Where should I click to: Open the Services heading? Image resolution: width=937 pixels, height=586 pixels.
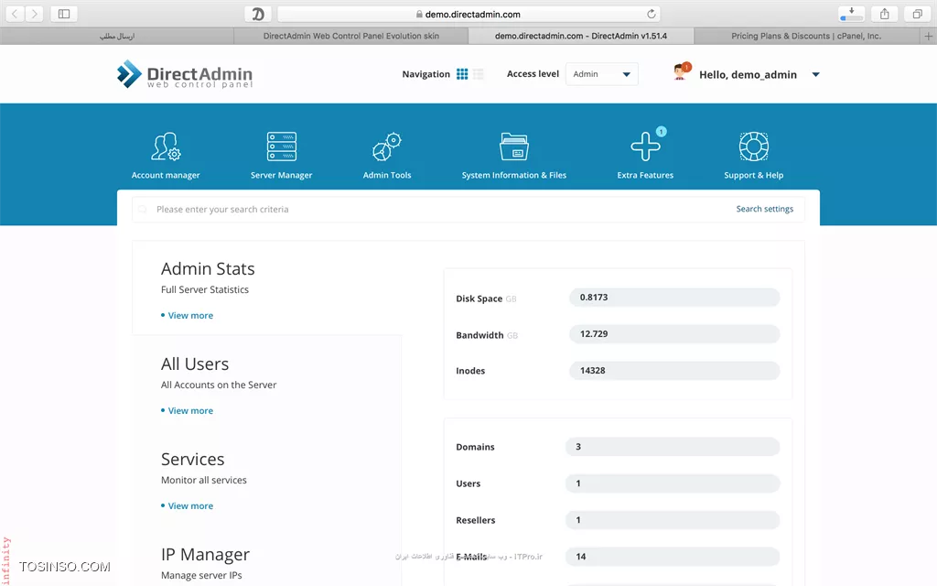click(x=192, y=459)
